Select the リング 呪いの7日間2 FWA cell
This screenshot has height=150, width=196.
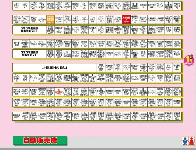126,78
